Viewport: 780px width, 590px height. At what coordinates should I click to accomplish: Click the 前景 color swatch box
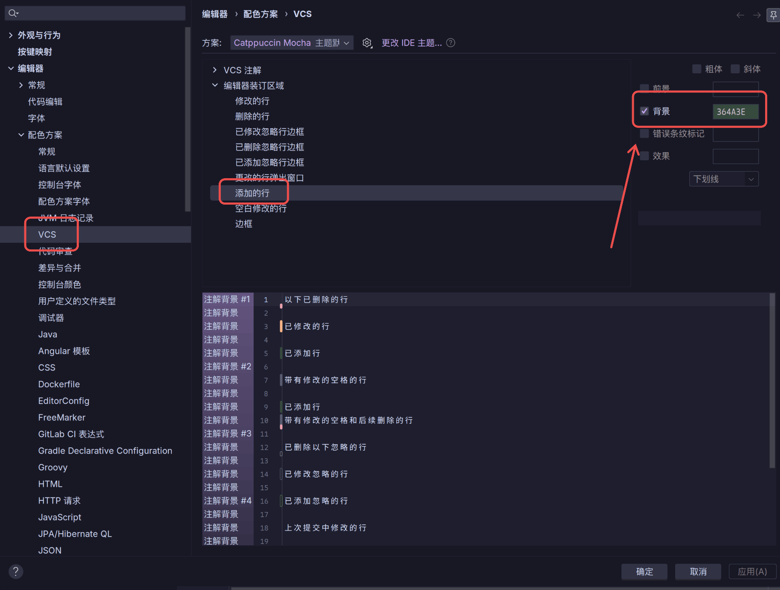[x=736, y=89]
